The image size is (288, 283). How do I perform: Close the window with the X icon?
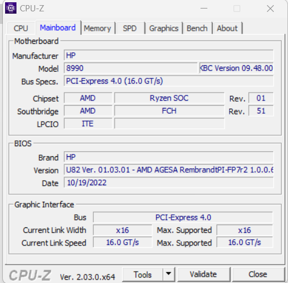tap(270, 9)
